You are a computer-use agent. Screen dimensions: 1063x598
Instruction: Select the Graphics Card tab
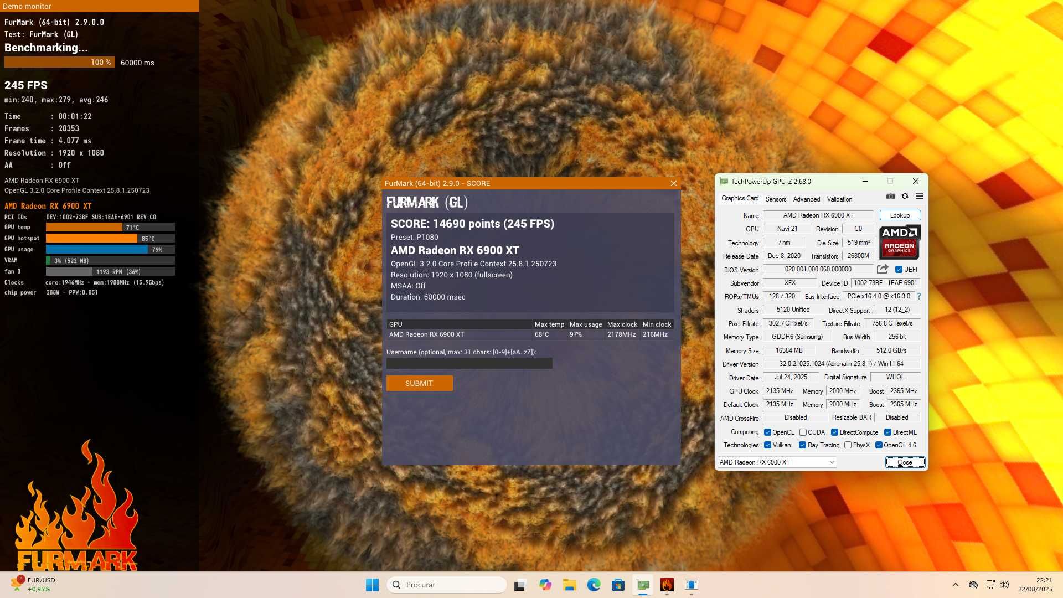click(x=740, y=198)
